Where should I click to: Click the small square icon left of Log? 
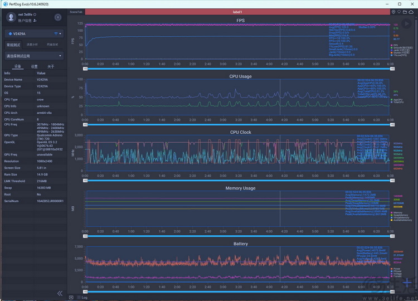(x=71, y=297)
